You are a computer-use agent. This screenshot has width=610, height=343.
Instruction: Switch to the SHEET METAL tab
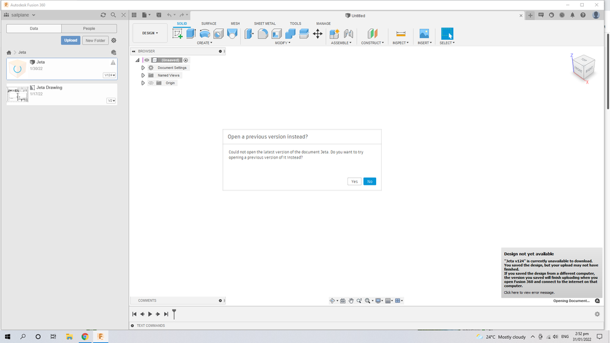tap(264, 24)
